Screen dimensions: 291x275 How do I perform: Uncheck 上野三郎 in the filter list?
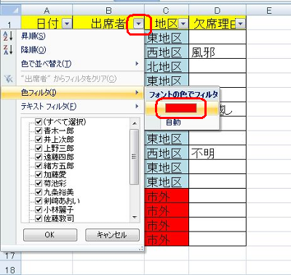[39, 148]
